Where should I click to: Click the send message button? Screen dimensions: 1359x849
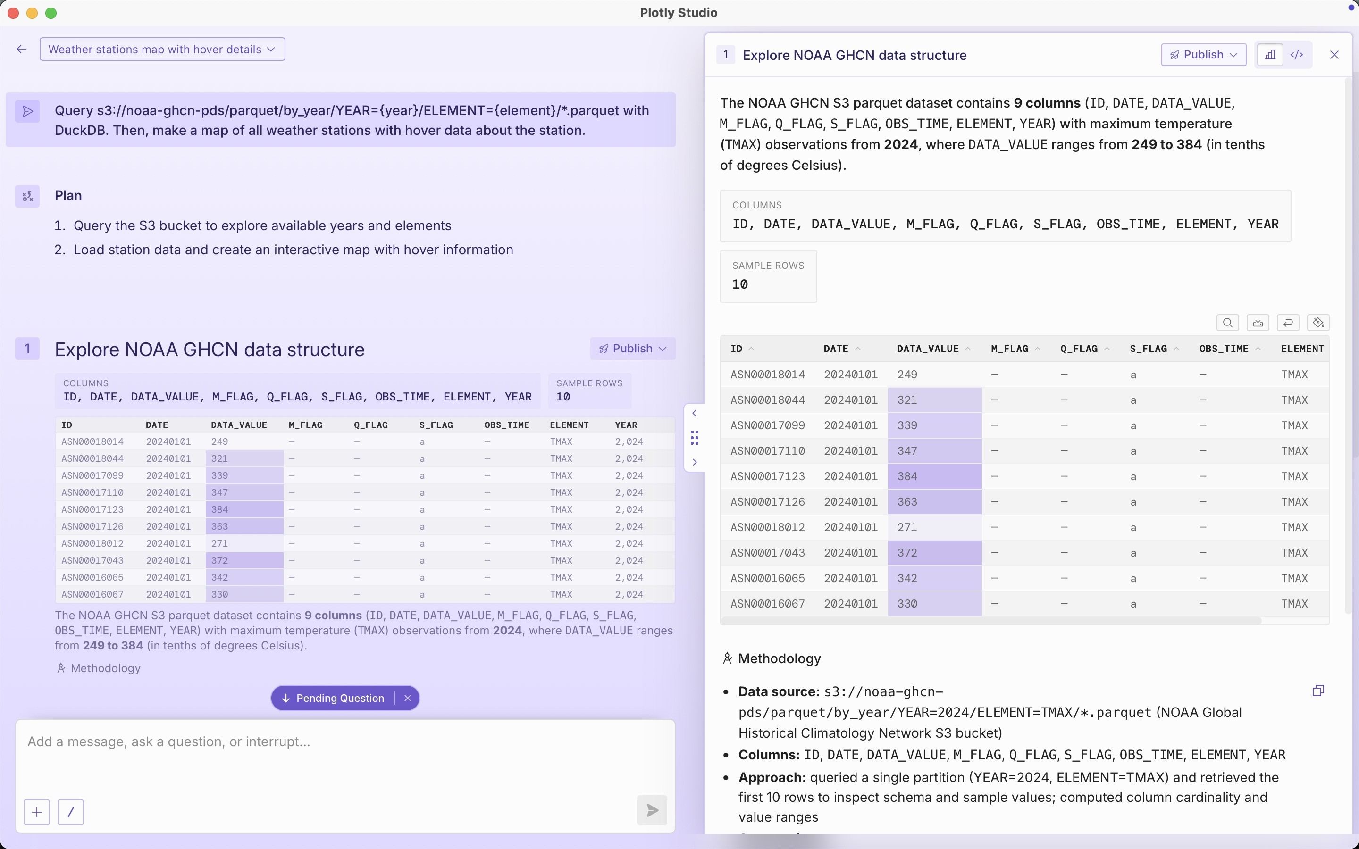(652, 810)
